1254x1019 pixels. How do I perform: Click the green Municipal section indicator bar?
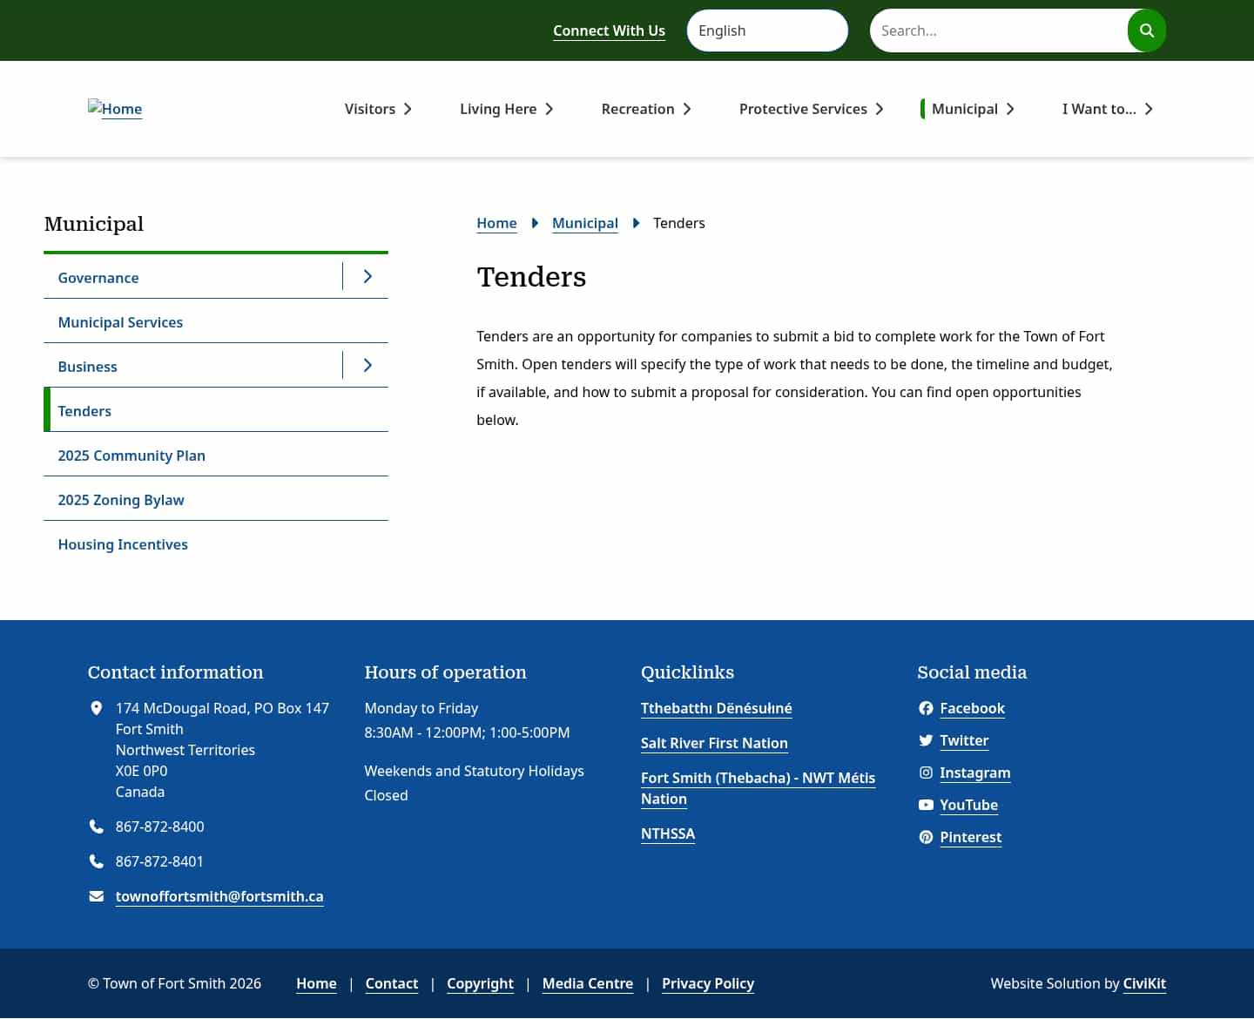coord(922,108)
